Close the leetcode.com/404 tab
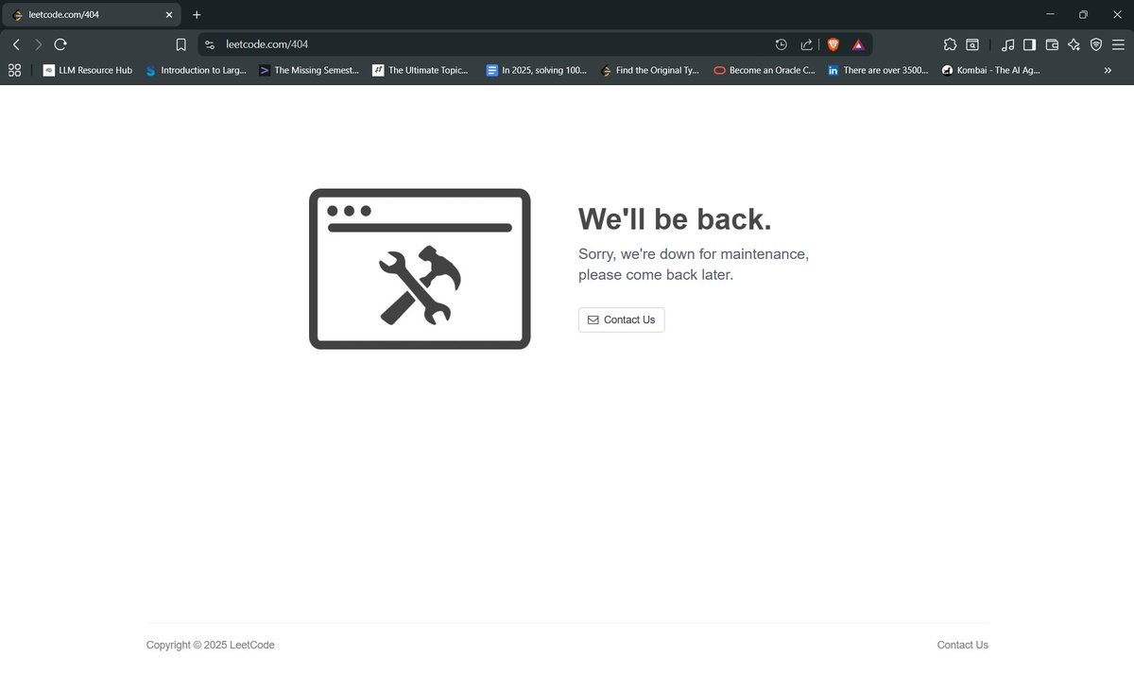1134x674 pixels. pos(169,15)
